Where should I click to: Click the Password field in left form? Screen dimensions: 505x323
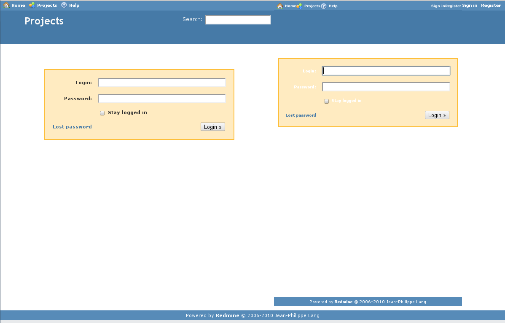pyautogui.click(x=162, y=99)
